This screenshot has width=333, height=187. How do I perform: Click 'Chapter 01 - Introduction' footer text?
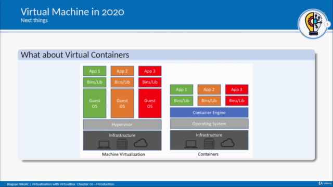point(95,184)
